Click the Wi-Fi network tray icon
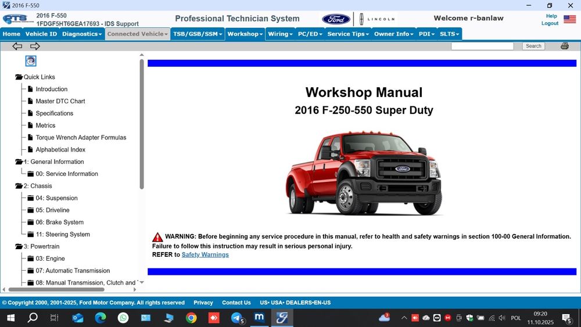Viewport: 581px width, 327px height. point(492,318)
